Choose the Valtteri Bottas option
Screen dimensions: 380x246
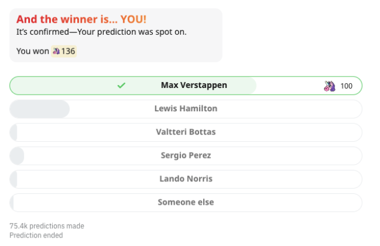pos(186,132)
